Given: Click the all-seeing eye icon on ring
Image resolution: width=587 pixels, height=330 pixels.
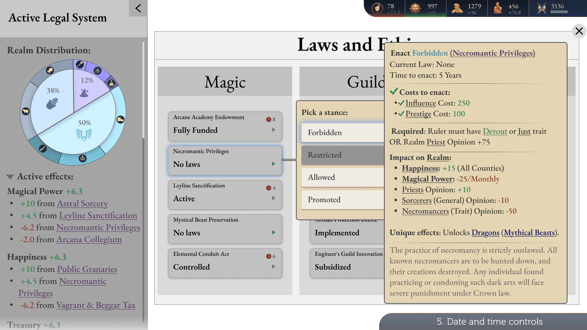Looking at the screenshot, I should [98, 71].
